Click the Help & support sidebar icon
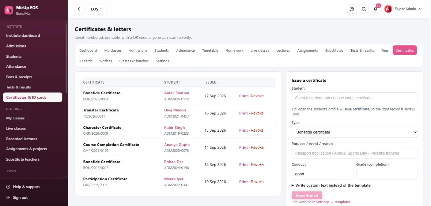The width and height of the screenshot is (431, 206). click(8, 187)
